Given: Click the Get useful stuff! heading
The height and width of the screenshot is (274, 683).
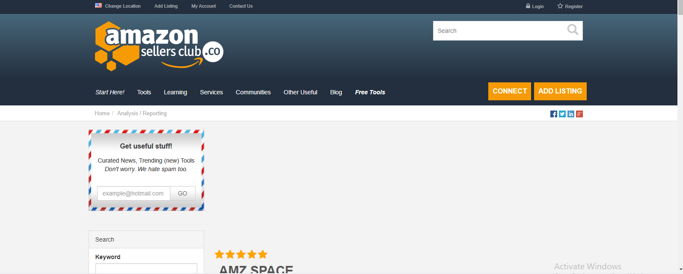Looking at the screenshot, I should pyautogui.click(x=146, y=146).
